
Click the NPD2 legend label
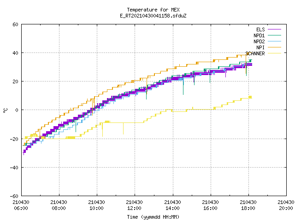pos(259,41)
